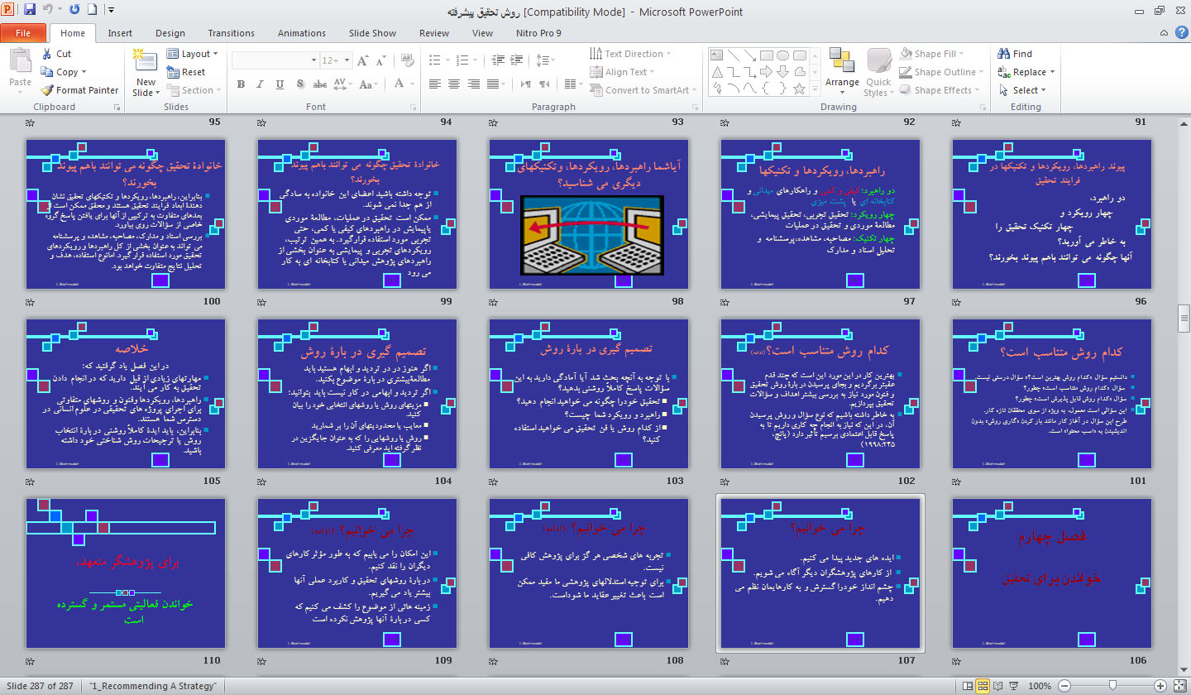The width and height of the screenshot is (1191, 695).
Task: Open PowerPoint Help question mark icon
Action: pos(1180,33)
